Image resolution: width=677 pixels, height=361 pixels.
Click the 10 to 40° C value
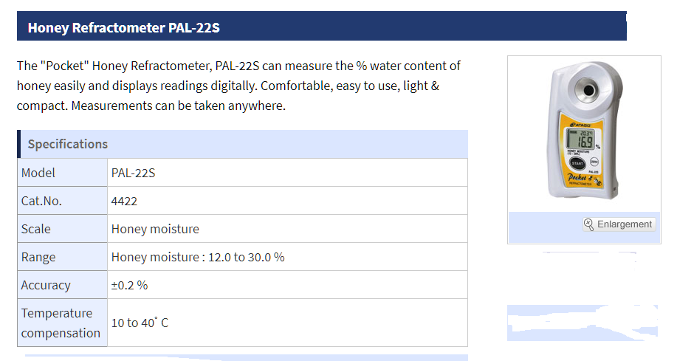pyautogui.click(x=140, y=323)
